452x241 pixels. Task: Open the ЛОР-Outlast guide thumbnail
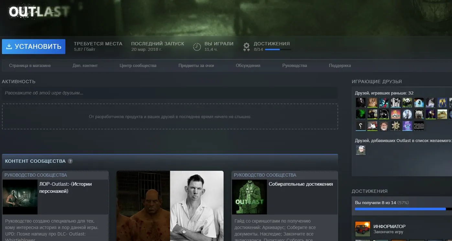point(20,197)
